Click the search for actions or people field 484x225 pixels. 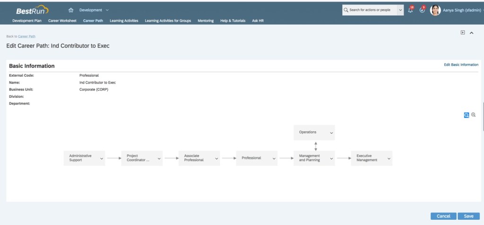coord(370,10)
